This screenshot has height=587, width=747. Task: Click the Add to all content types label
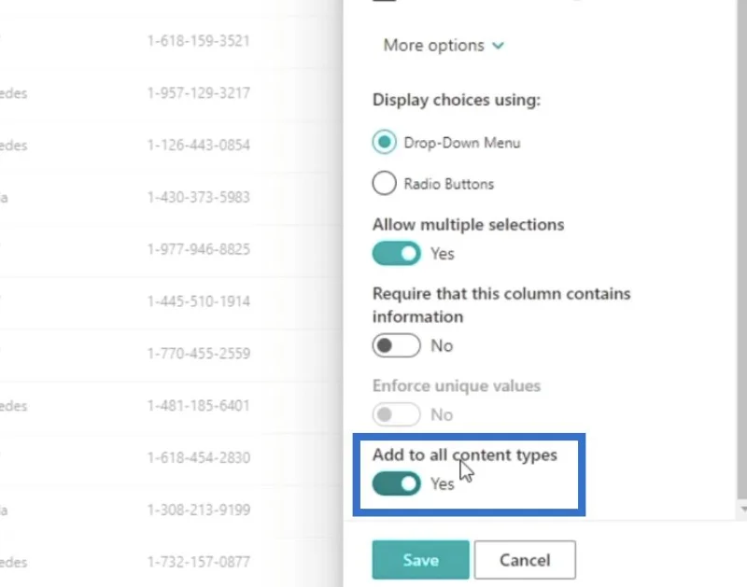click(x=464, y=454)
